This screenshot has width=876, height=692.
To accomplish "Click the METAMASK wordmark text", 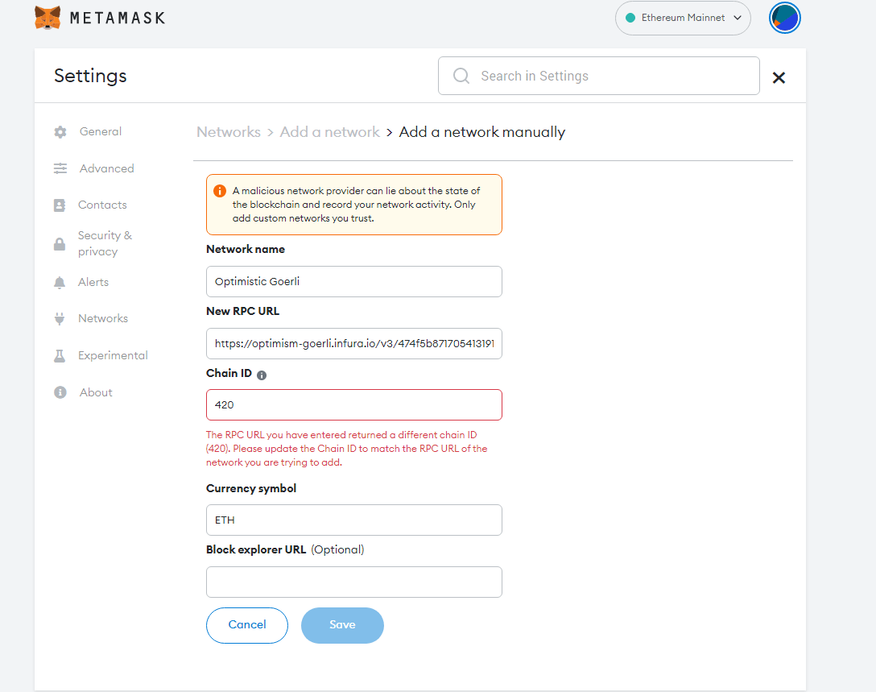I will point(118,18).
